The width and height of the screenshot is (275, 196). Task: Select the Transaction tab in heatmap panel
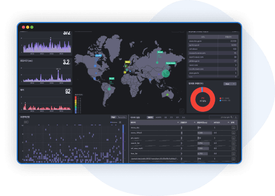pos(122,117)
